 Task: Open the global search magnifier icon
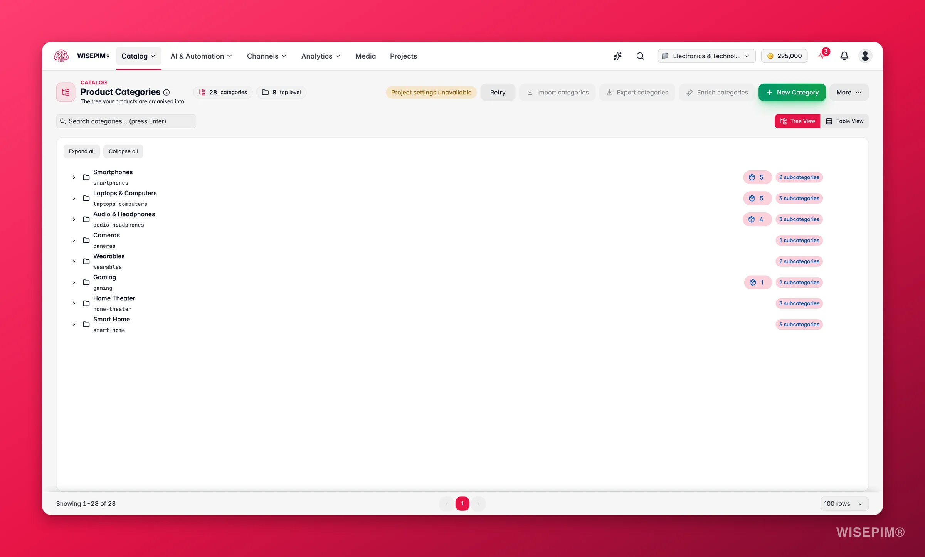tap(640, 56)
